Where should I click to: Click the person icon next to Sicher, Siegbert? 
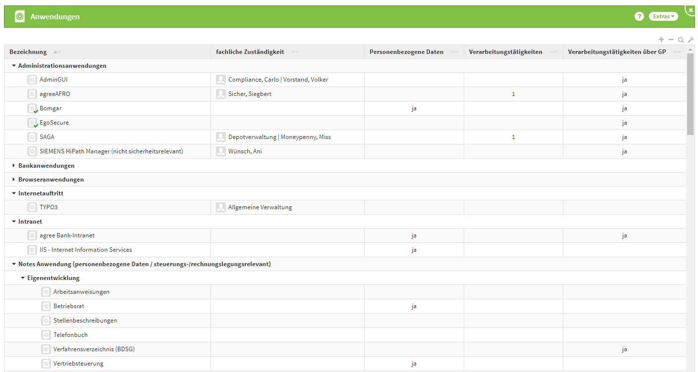tap(221, 94)
